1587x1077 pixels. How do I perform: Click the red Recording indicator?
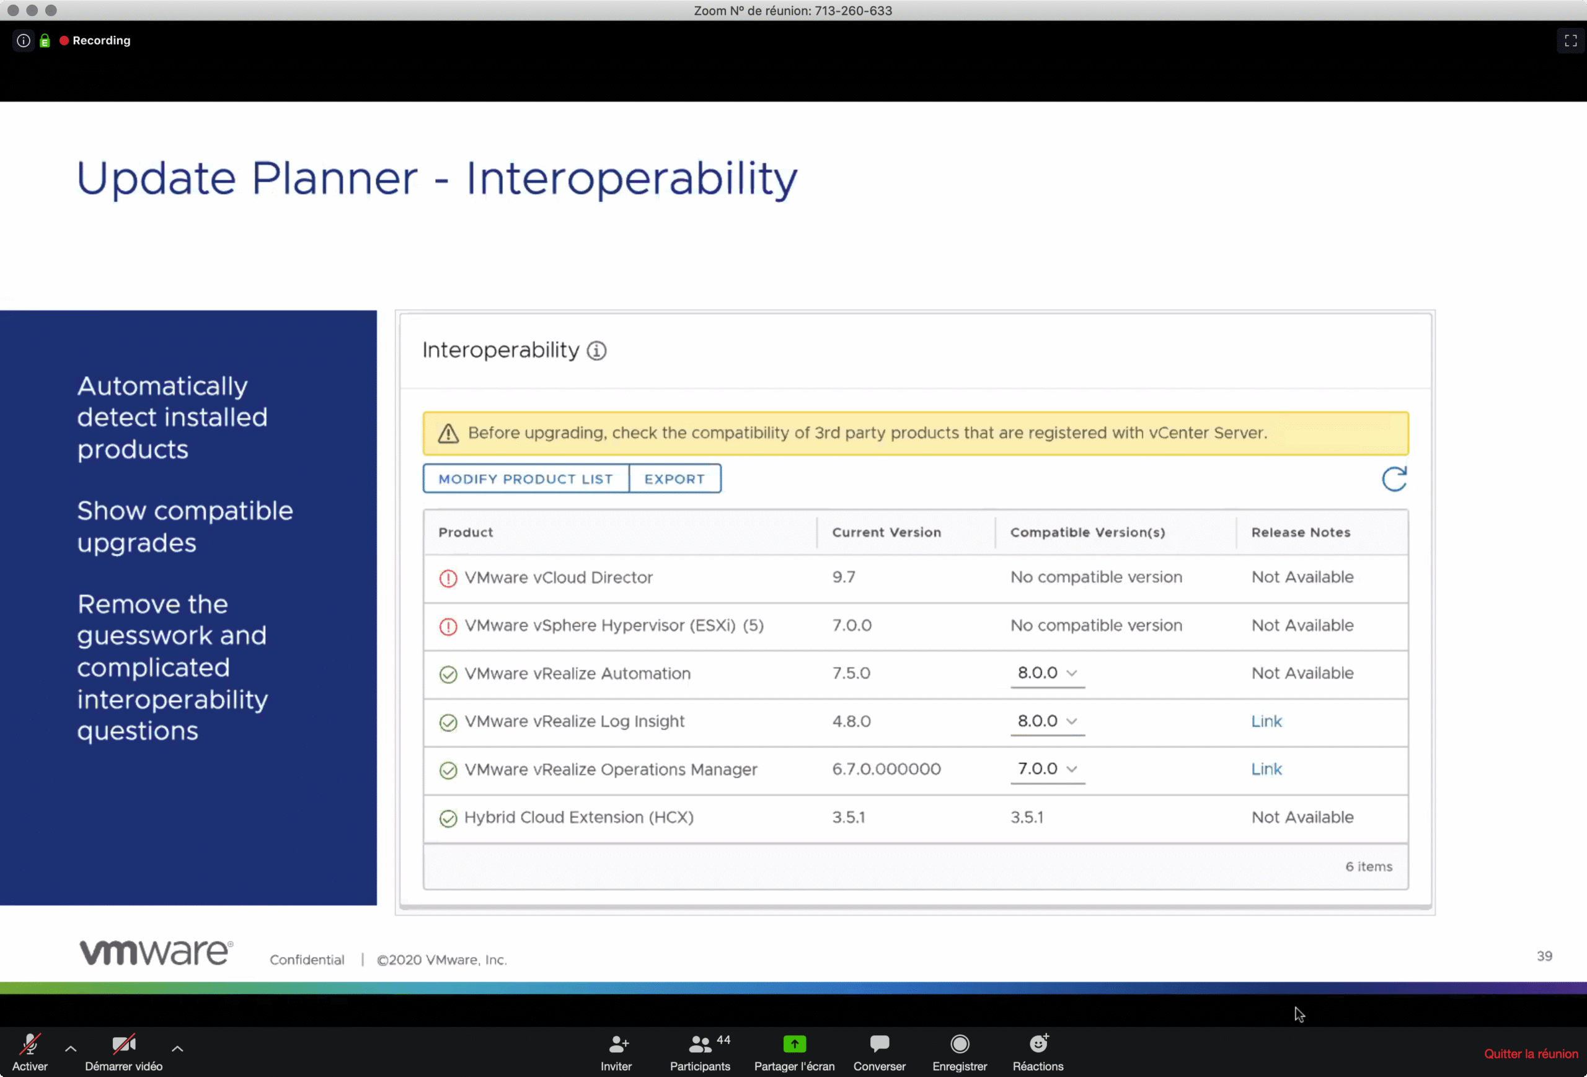click(95, 40)
